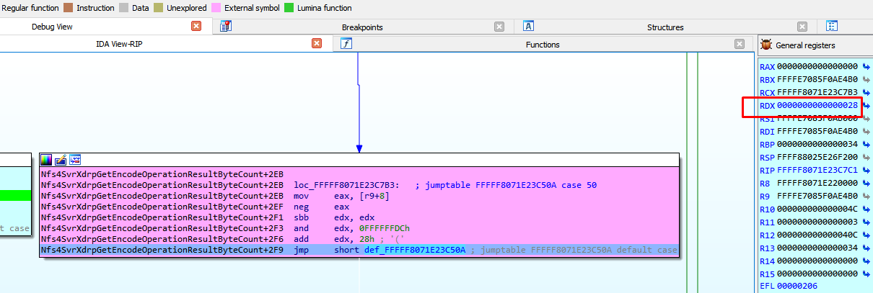This screenshot has height=293, width=873.
Task: Click the R10 value 000000000000004C
Action: click(x=817, y=209)
